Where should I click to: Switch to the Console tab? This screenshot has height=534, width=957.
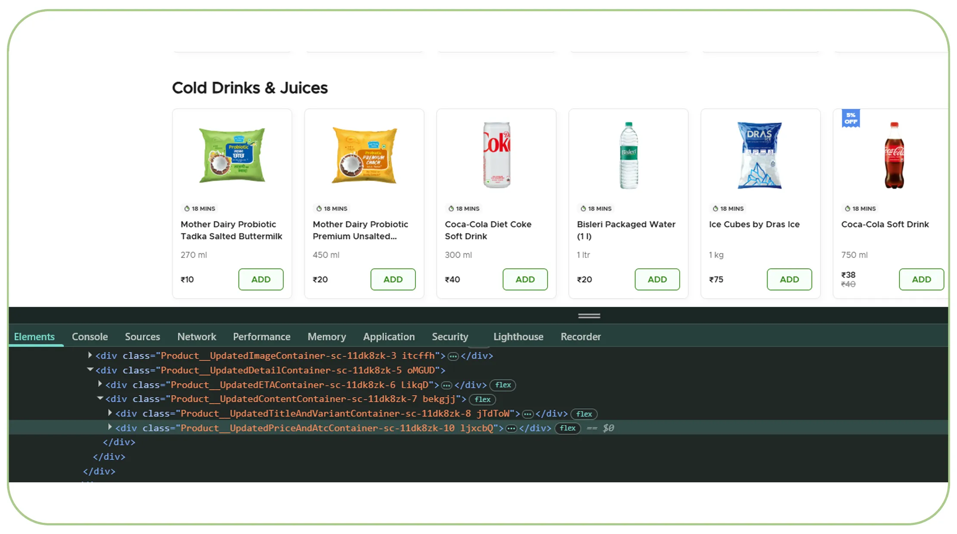90,337
